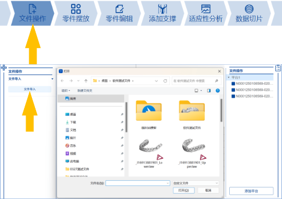Open 添加支撑 support tool
Screen dimensions: 282x199
tap(162, 13)
